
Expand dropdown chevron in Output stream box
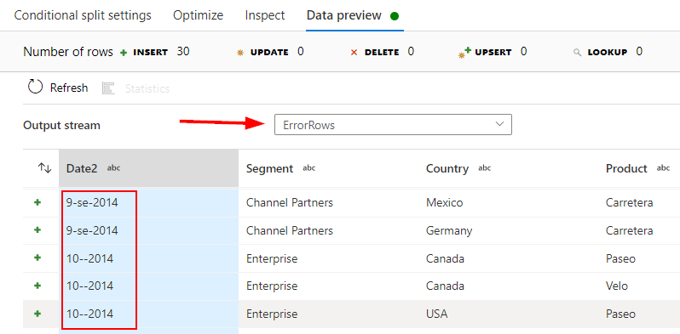(x=499, y=124)
